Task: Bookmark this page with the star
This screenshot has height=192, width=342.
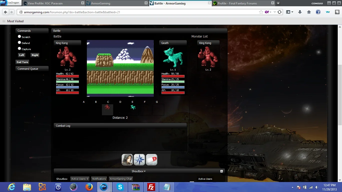Action: (x=261, y=12)
